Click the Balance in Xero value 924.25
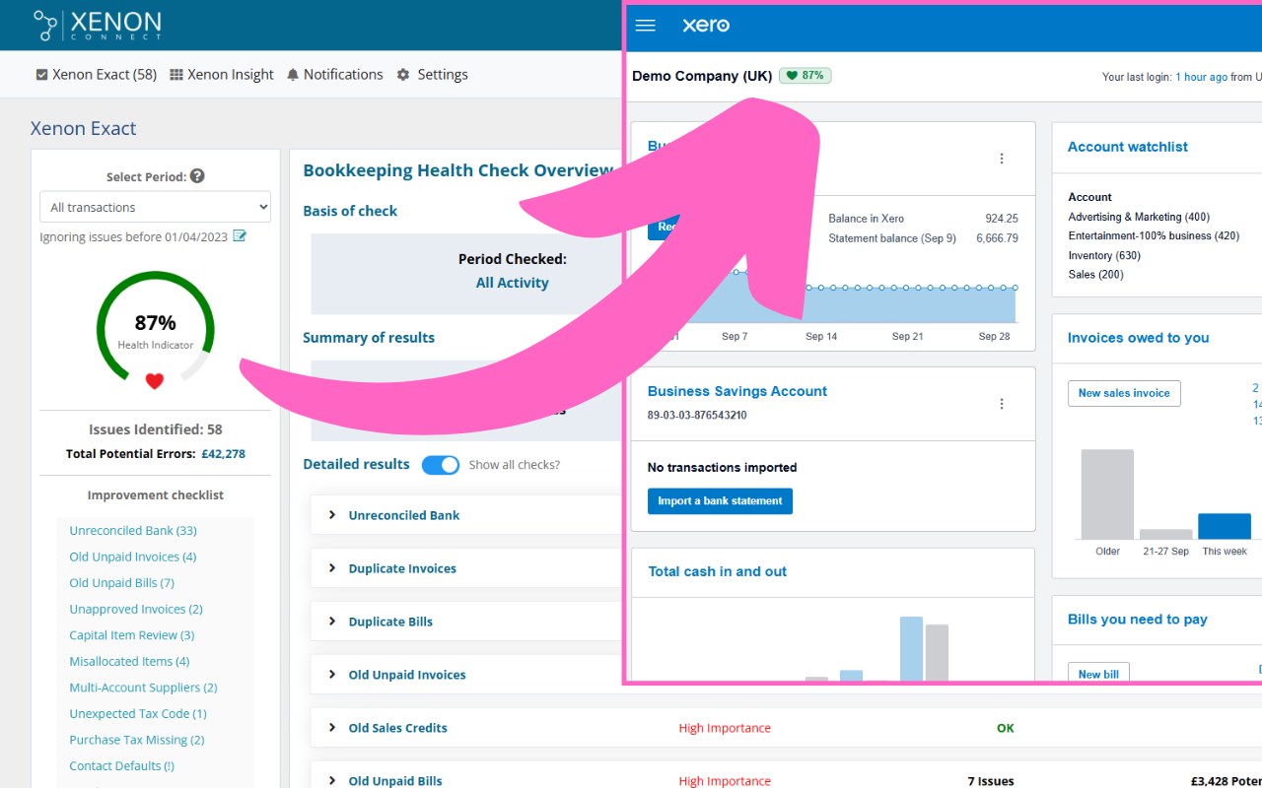This screenshot has height=788, width=1262. tap(1002, 219)
